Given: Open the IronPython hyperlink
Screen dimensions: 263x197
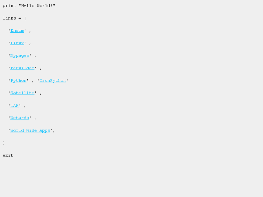Looking at the screenshot, I should click(53, 81).
